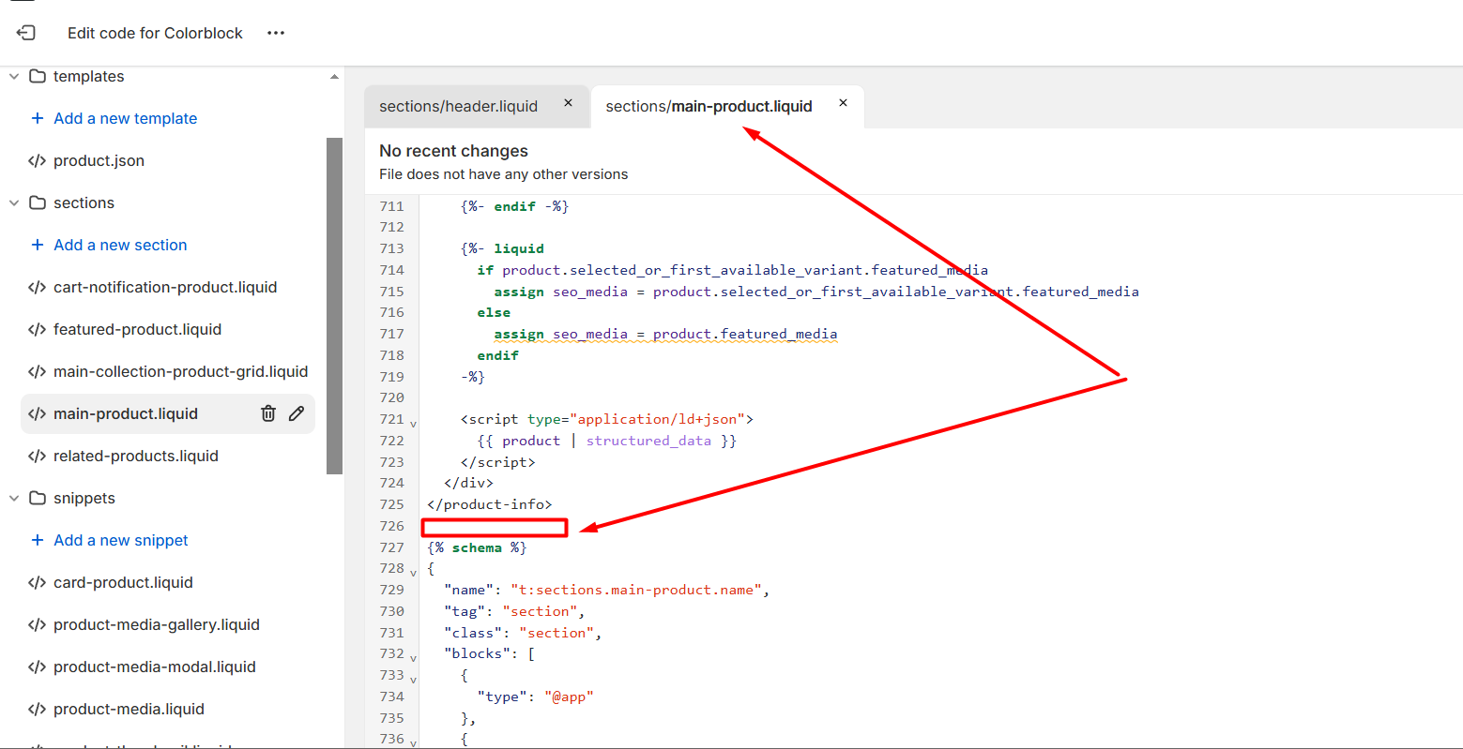The height and width of the screenshot is (749, 1463).
Task: Click the plus icon for new template
Action: (38, 118)
